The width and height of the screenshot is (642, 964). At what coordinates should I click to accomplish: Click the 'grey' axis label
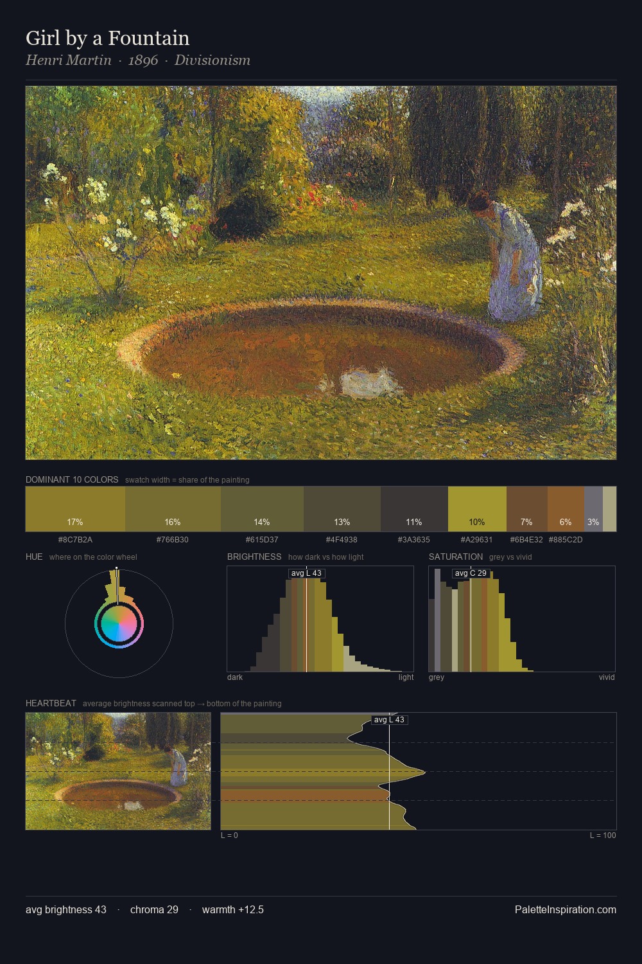pyautogui.click(x=437, y=677)
